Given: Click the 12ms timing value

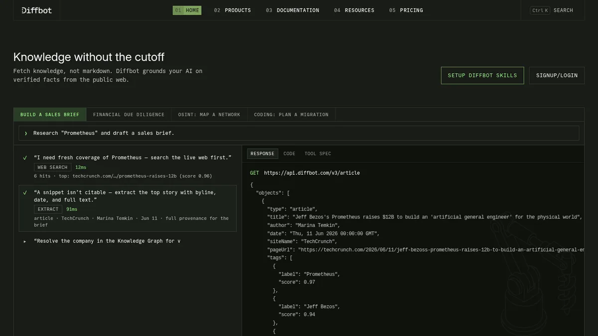Looking at the screenshot, I should coord(81,167).
